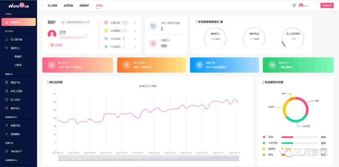Open the orange AI红人推荐 shortcut card
Image resolution: width=339 pixels, height=167 pixels.
152,65
